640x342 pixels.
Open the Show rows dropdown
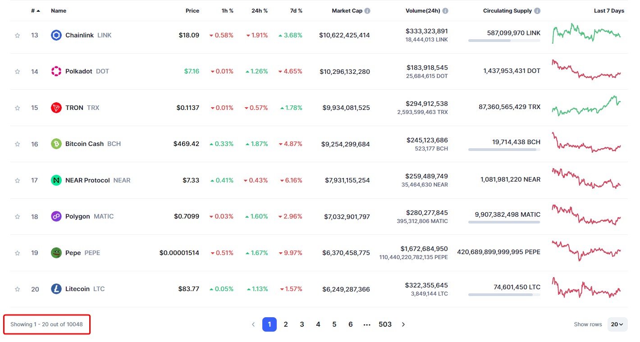tap(617, 324)
